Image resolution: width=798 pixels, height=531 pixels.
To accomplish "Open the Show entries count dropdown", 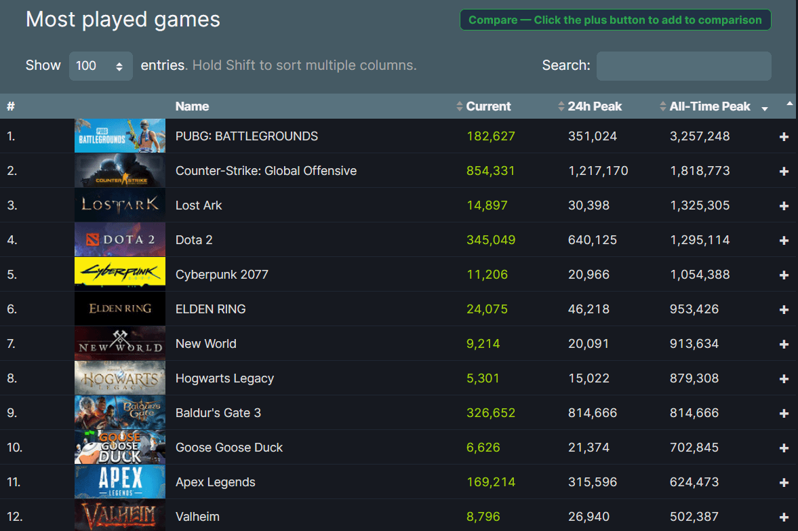I will (100, 66).
